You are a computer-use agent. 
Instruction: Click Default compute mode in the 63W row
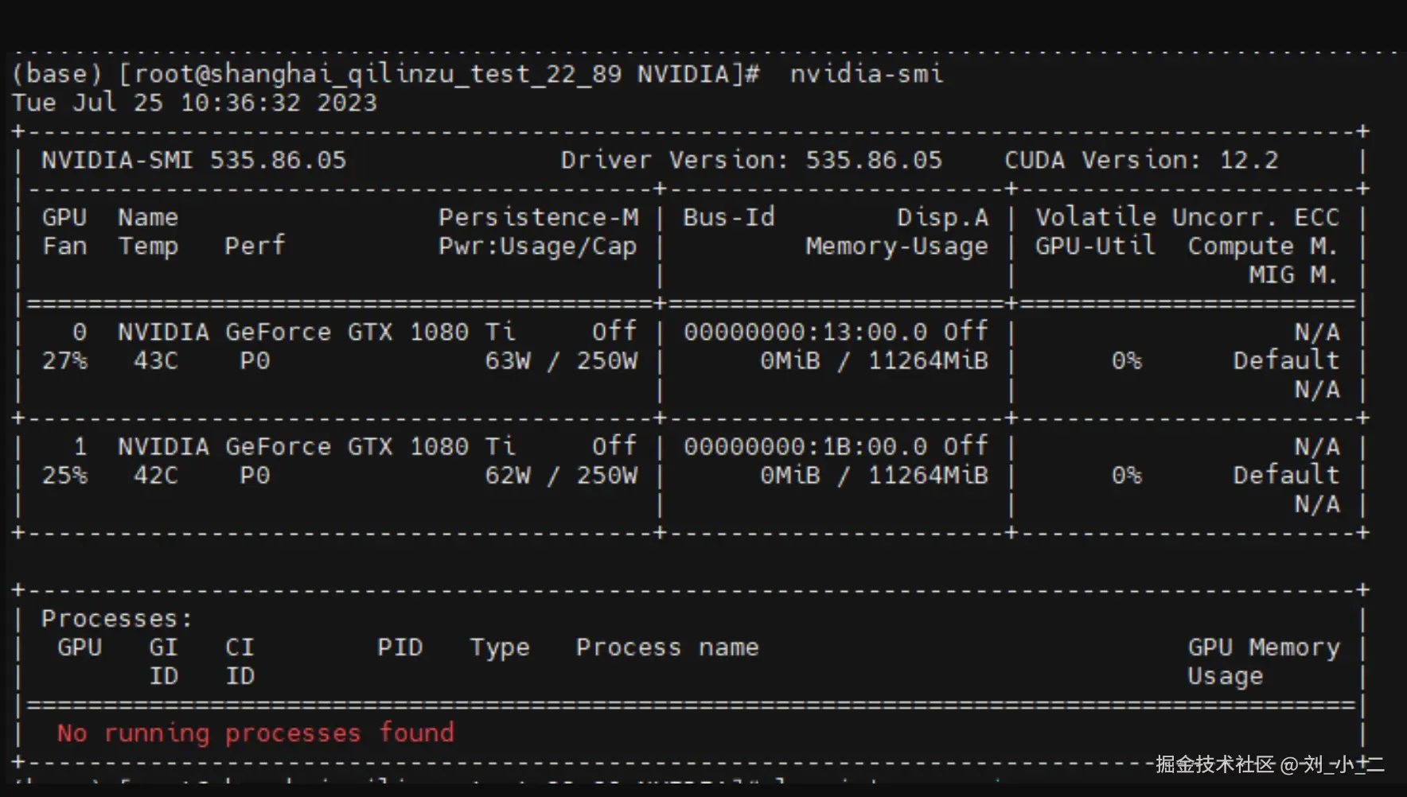tap(1286, 360)
